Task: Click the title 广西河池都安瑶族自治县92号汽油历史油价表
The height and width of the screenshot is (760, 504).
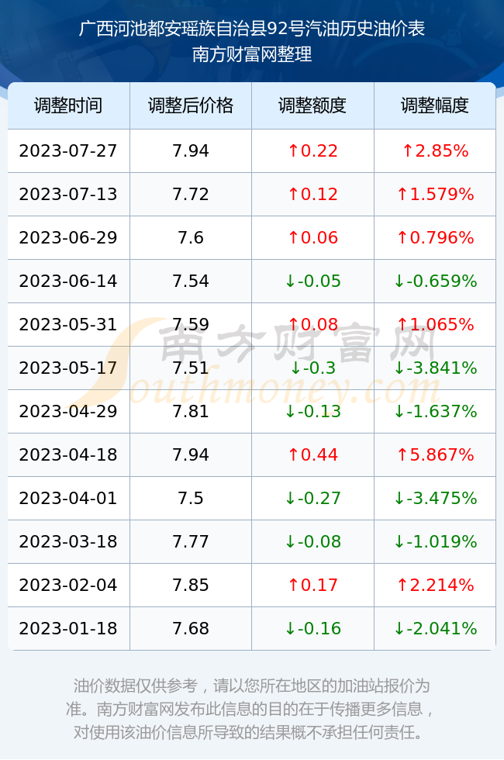Action: [251, 29]
